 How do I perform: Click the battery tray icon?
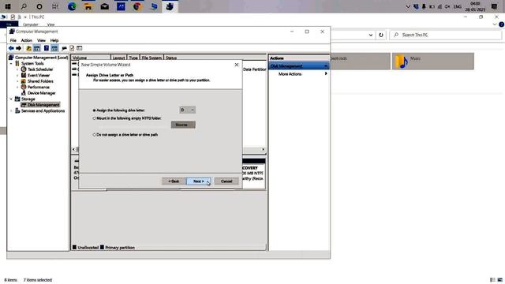coord(432,7)
